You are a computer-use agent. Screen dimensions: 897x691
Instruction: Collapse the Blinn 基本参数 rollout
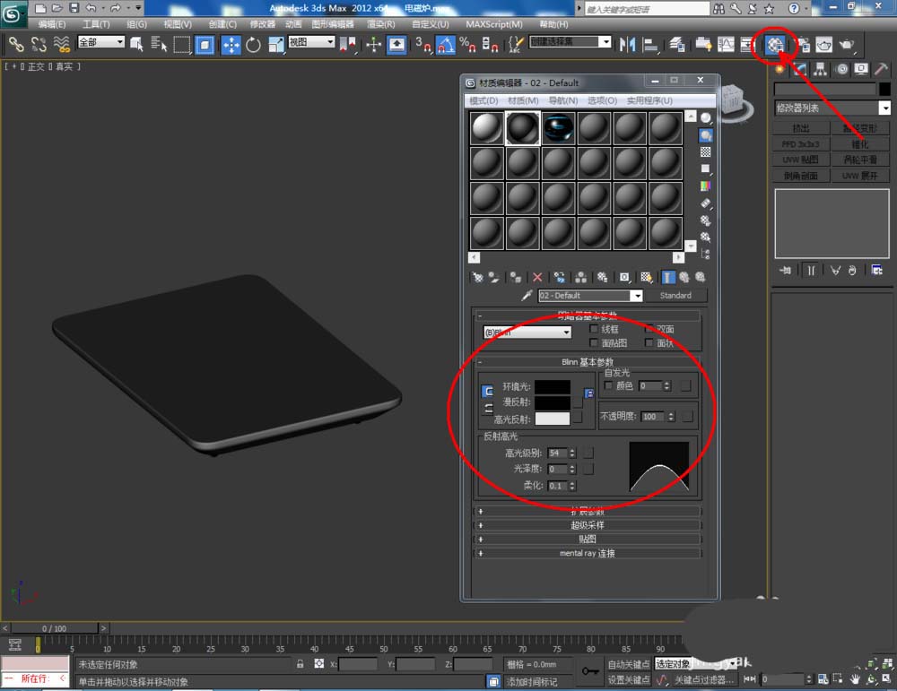[588, 362]
